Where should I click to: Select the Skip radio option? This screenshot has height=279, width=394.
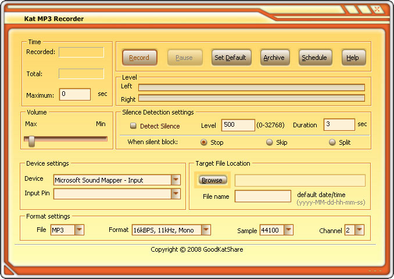[x=270, y=142]
